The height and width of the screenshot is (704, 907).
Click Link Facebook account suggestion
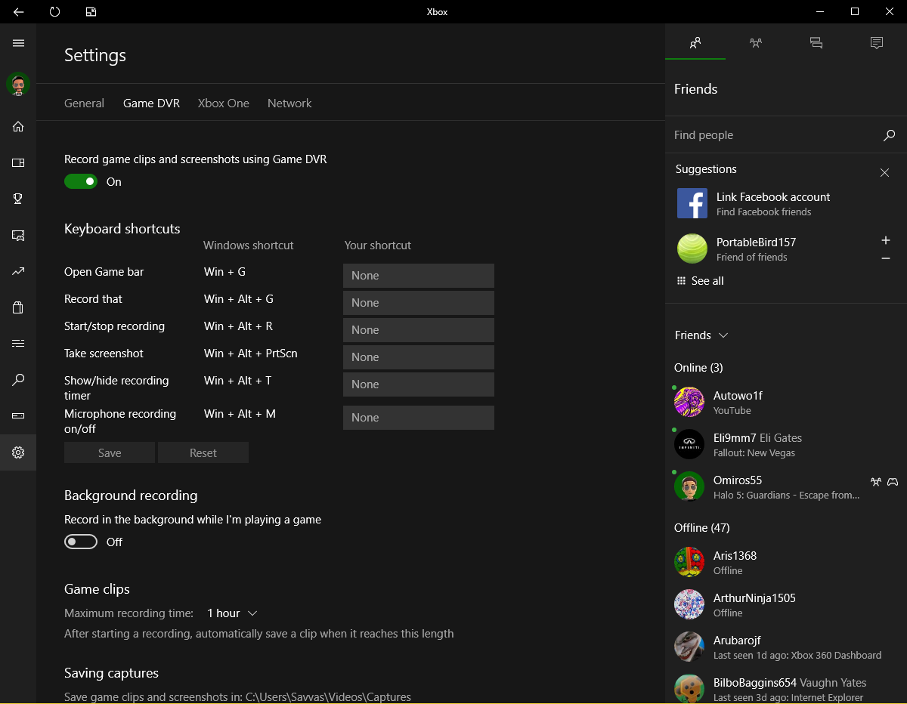786,203
